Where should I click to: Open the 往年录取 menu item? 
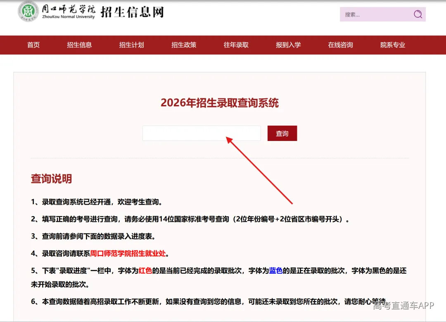click(236, 45)
